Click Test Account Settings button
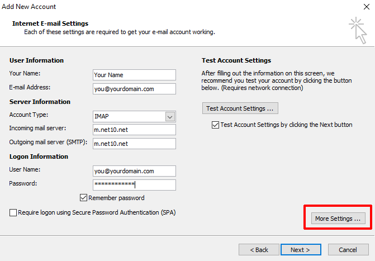 [x=240, y=108]
